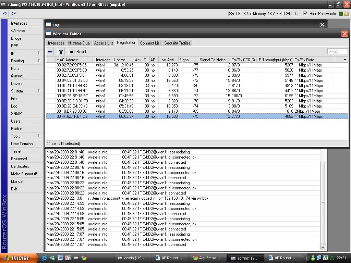Launch Word from quick launch
Viewport: 351px width, 263px height.
60,258
